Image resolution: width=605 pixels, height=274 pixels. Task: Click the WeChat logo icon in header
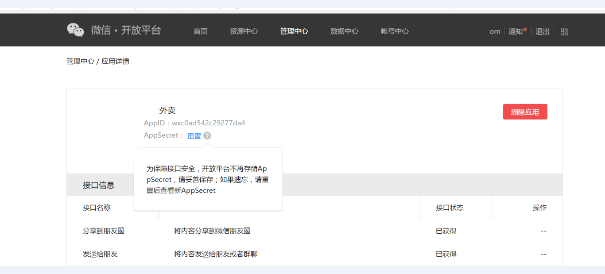click(x=75, y=30)
